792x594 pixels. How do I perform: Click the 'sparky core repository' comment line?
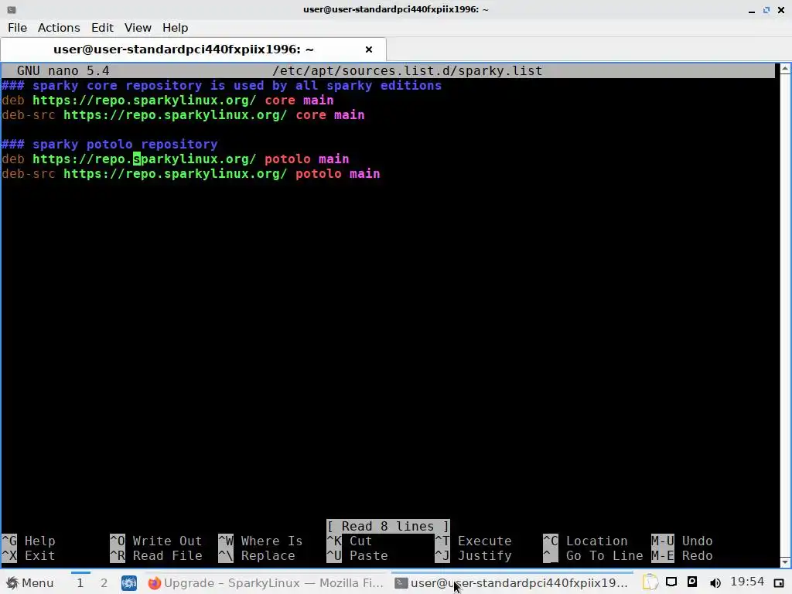tap(222, 85)
